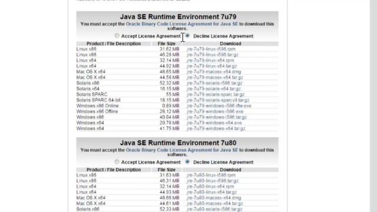Download jre-7u80-macosx-x64.tar.gz
Screen dimensions: 377x212
pyautogui.click(x=214, y=204)
